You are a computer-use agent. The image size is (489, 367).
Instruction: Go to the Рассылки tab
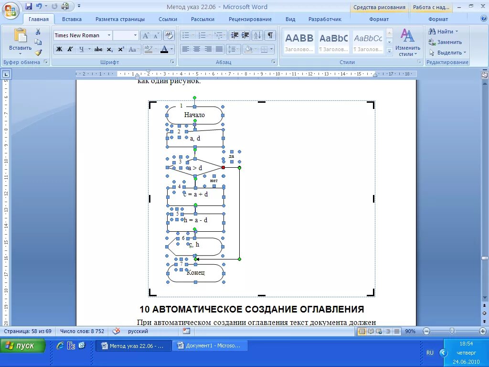tap(202, 19)
